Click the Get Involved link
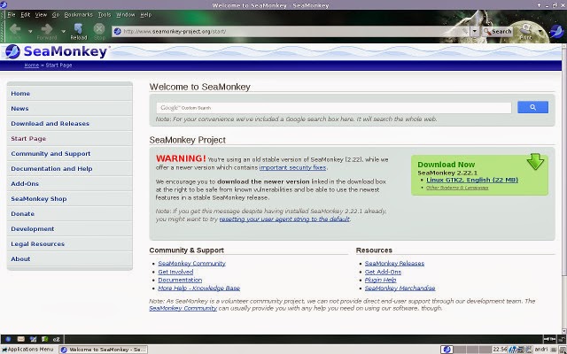The width and height of the screenshot is (567, 354). [175, 272]
